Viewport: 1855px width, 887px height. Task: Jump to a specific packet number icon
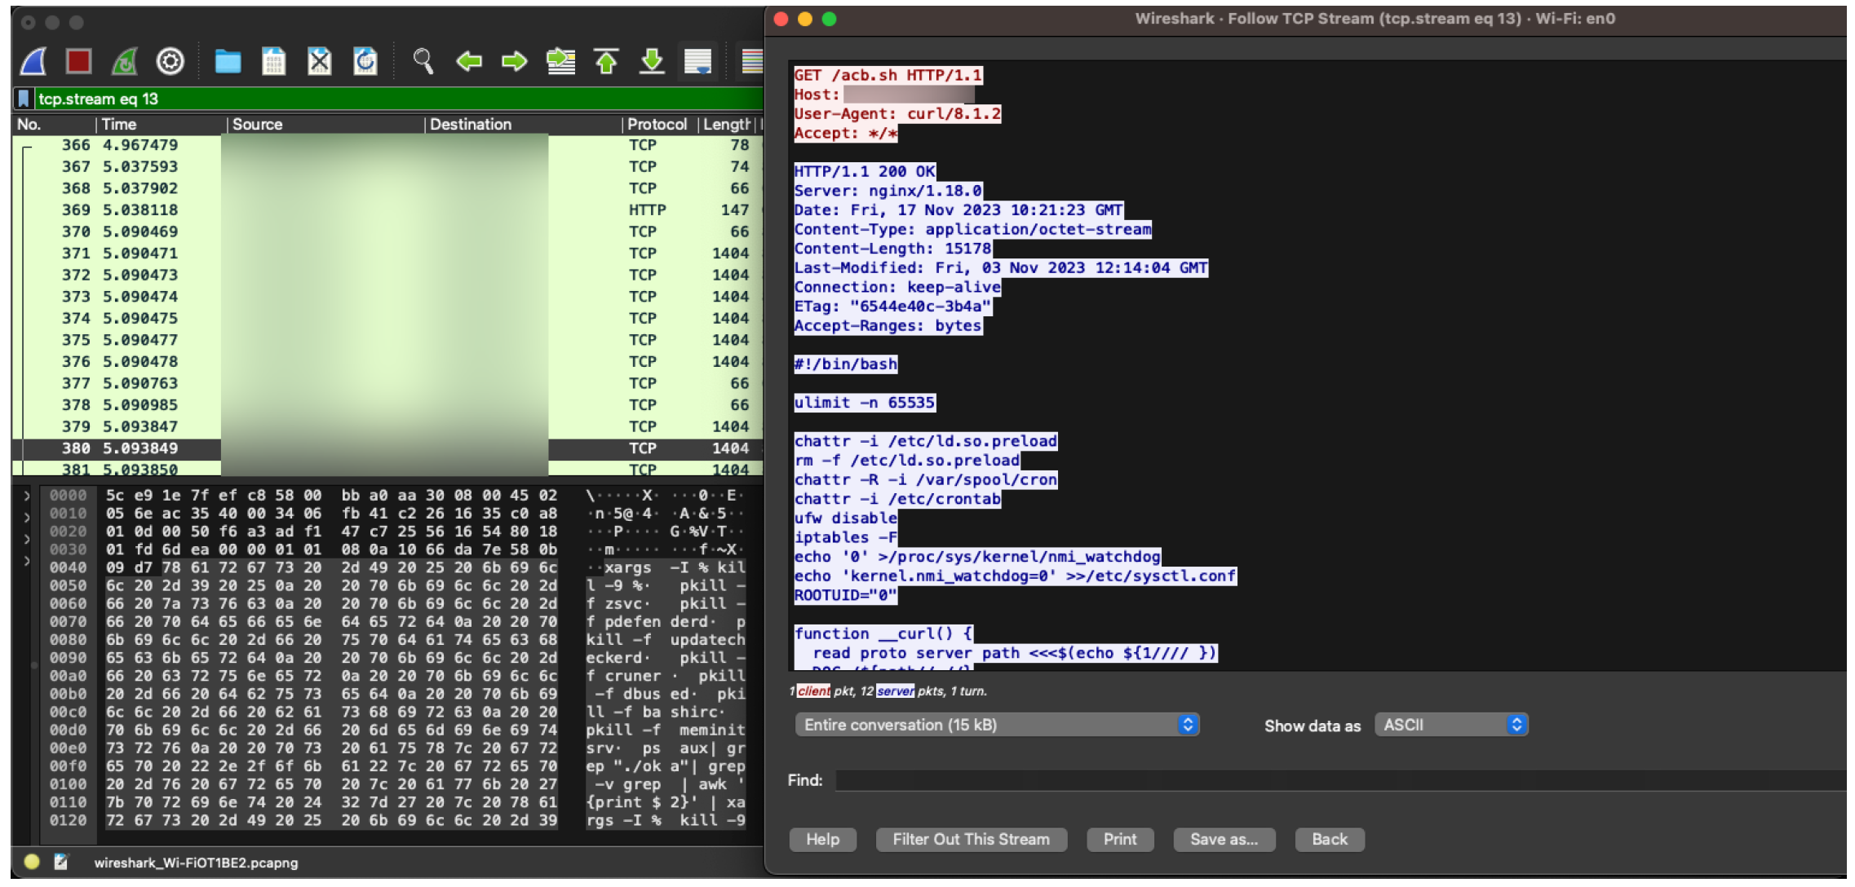560,61
